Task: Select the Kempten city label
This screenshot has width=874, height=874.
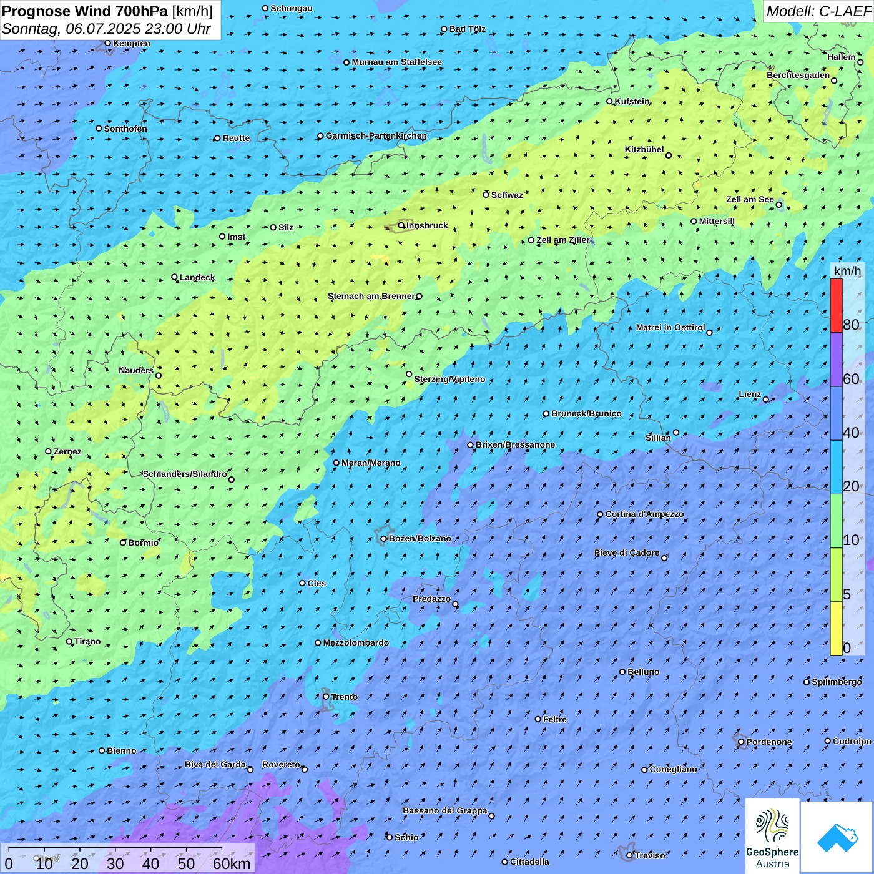Action: (x=132, y=43)
